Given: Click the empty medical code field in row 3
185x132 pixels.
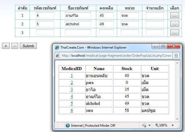Looking at the screenshot, I should (x=45, y=33).
